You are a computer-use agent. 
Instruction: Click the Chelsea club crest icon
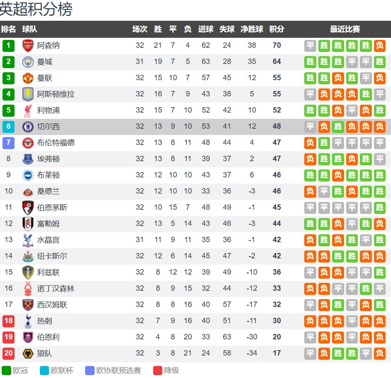click(28, 127)
